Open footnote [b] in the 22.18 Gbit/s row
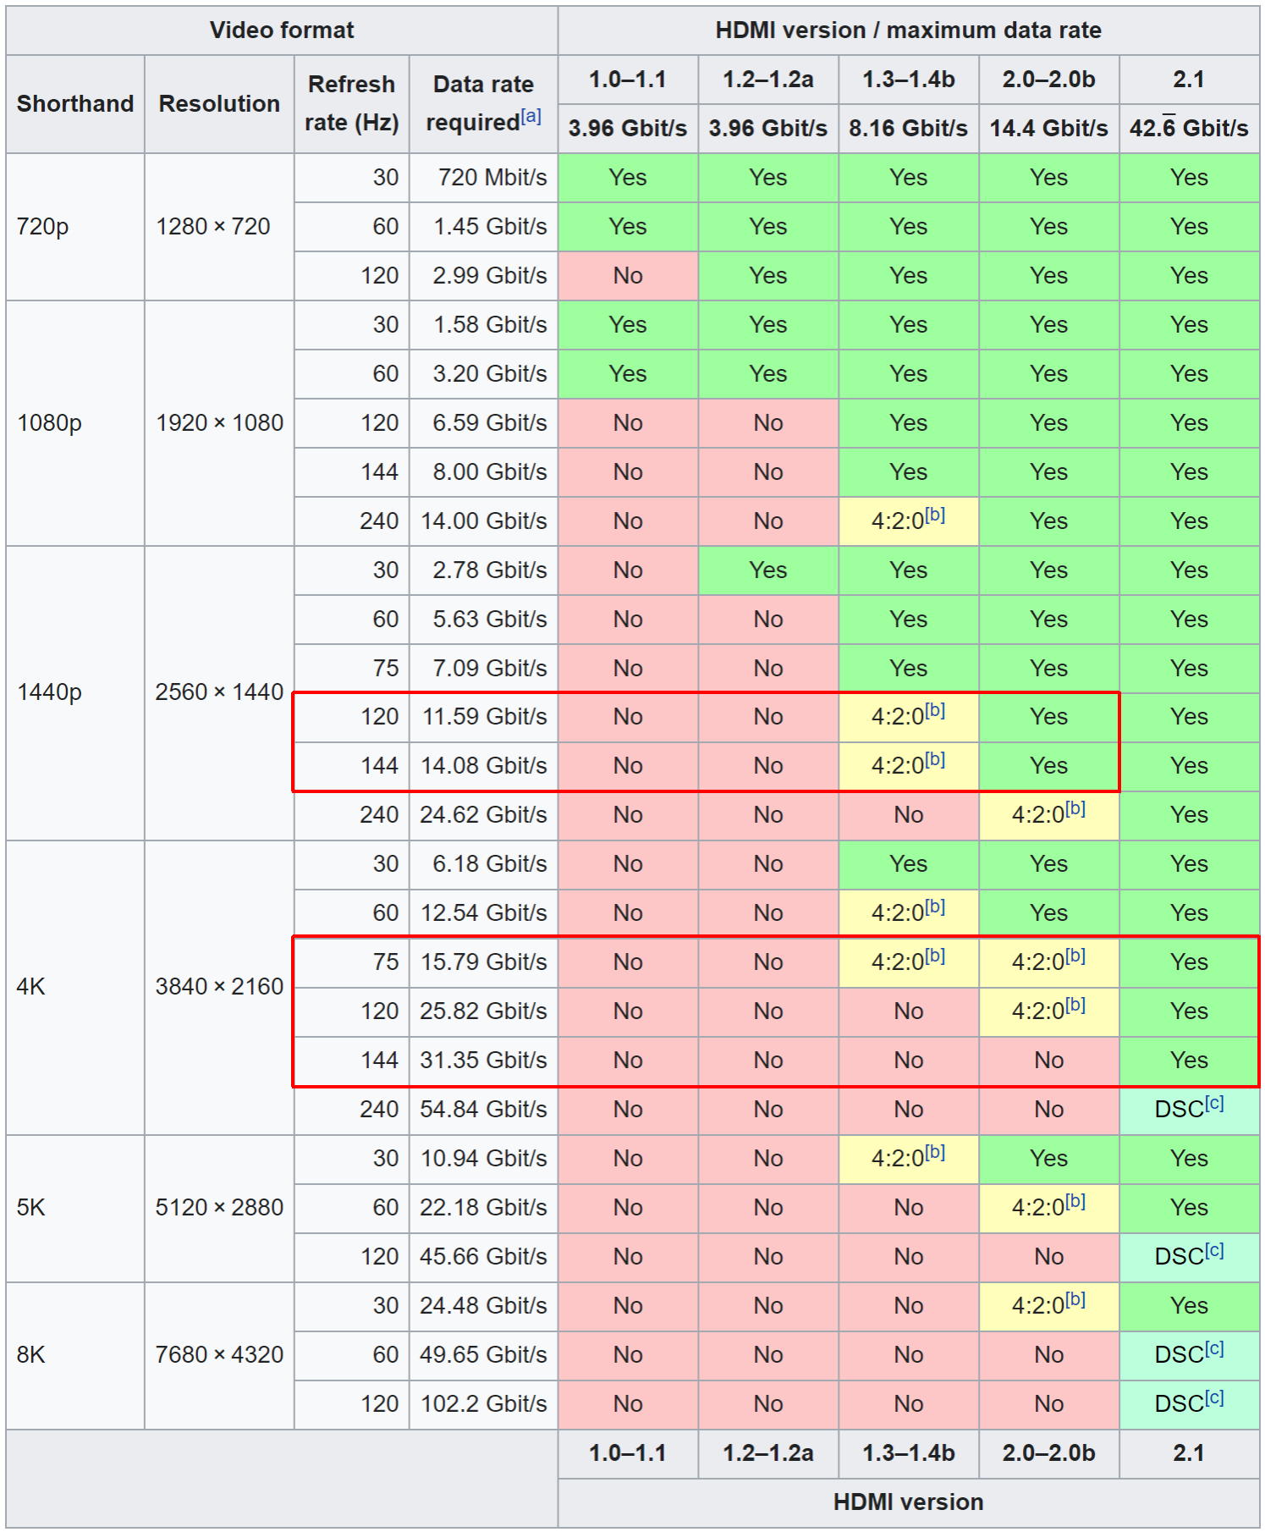 (x=1075, y=1201)
